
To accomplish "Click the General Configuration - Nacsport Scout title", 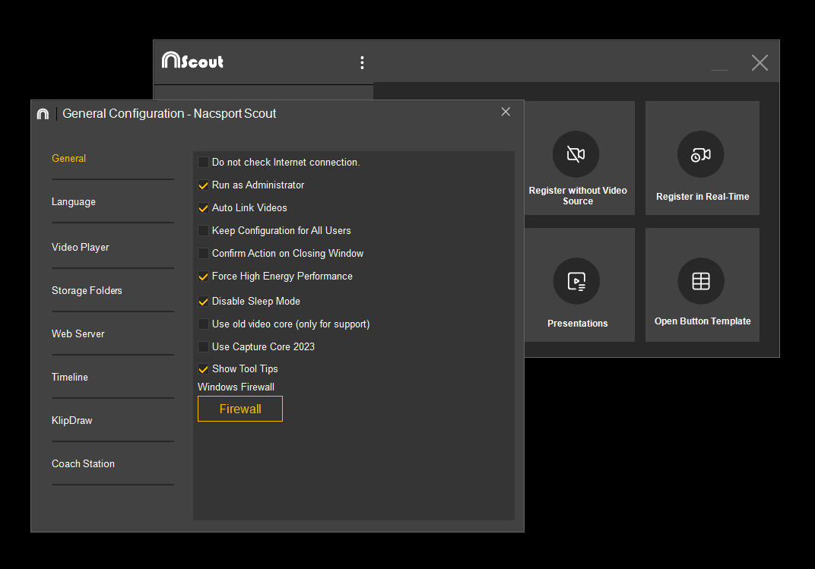I will [x=169, y=114].
